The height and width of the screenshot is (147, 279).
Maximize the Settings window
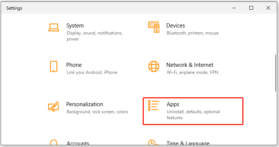click(x=251, y=8)
